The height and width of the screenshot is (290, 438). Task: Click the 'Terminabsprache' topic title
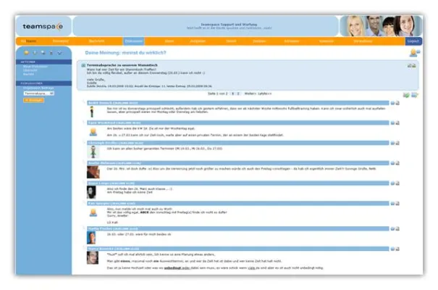point(122,65)
